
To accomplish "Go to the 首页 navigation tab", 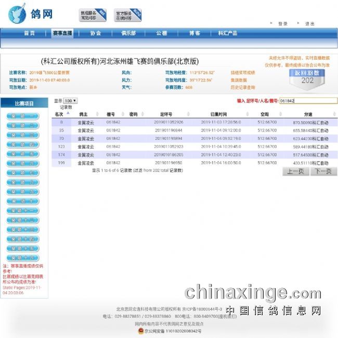I will pos(30,33).
